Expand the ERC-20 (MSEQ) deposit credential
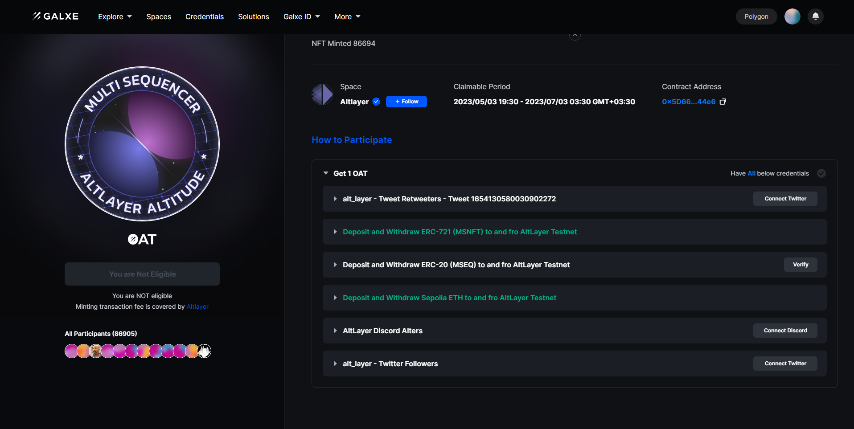 (x=335, y=265)
